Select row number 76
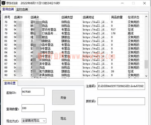This screenshot has width=151, height=125. (6, 22)
